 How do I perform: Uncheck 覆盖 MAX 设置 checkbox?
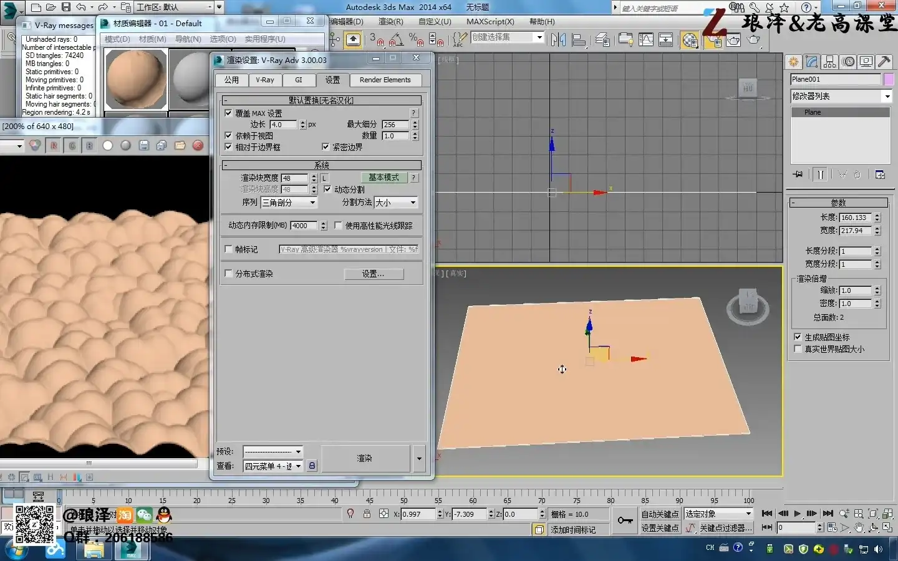(228, 113)
